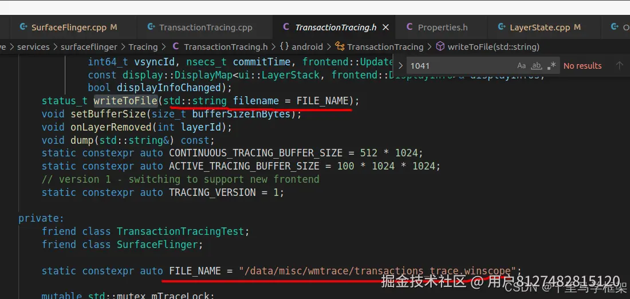Click the '// version 1' comment line
630x299 pixels.
click(x=180, y=179)
